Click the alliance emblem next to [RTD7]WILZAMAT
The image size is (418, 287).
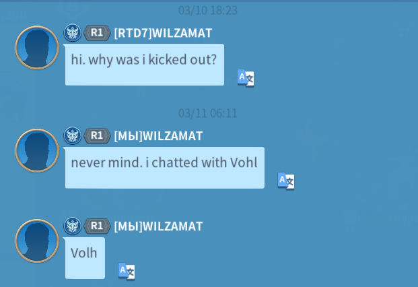pyautogui.click(x=72, y=32)
